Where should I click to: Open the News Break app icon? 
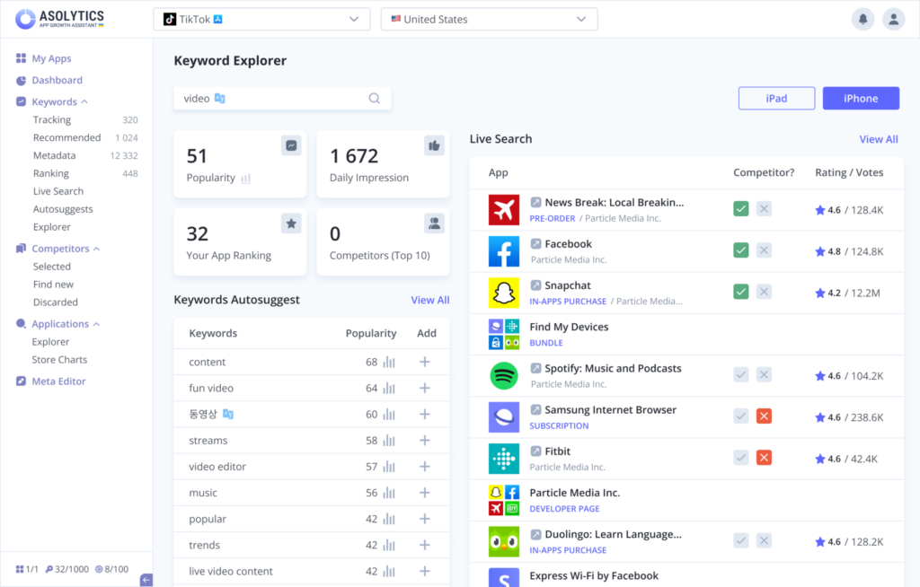point(504,210)
